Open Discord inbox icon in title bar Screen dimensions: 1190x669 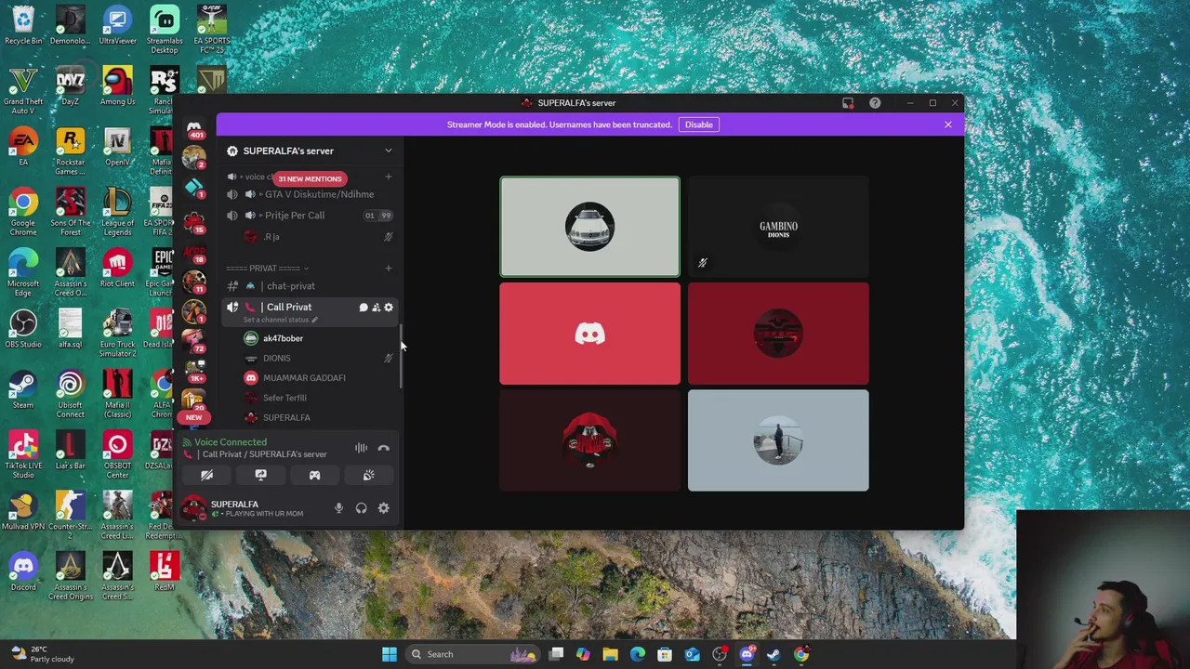(x=848, y=103)
